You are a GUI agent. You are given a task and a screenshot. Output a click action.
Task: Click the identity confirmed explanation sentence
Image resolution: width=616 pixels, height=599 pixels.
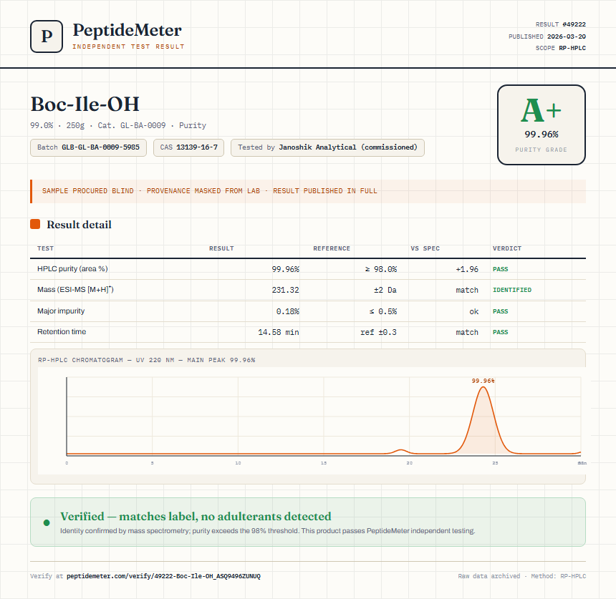pyautogui.click(x=268, y=531)
